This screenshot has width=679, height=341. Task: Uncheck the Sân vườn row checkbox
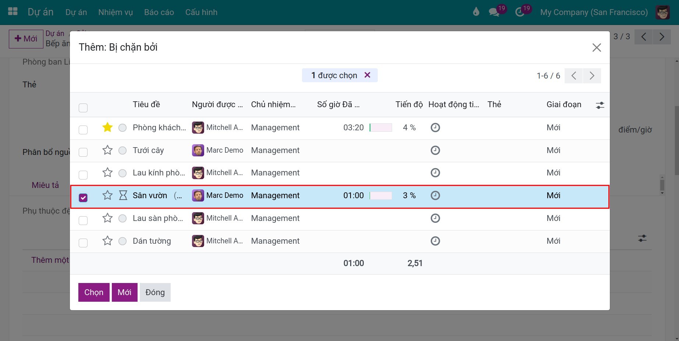83,198
